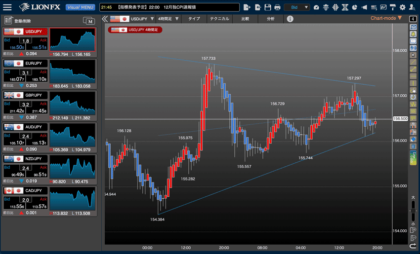Screen dimensions: 420x254
Task: Click the chart info icon
Action: point(290,19)
